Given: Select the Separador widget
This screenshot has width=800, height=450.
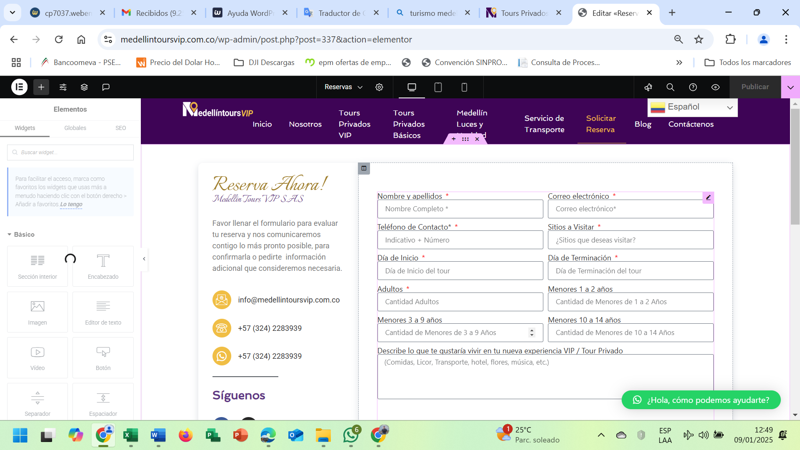Looking at the screenshot, I should click(37, 402).
